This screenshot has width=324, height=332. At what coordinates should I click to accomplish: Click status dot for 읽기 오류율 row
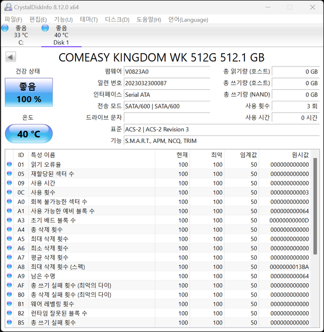[x=9, y=165]
